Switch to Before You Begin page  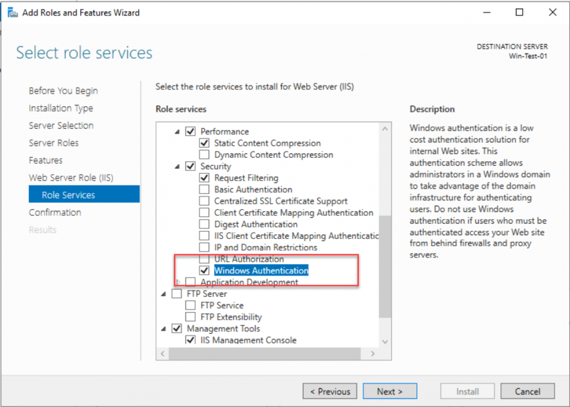[63, 91]
